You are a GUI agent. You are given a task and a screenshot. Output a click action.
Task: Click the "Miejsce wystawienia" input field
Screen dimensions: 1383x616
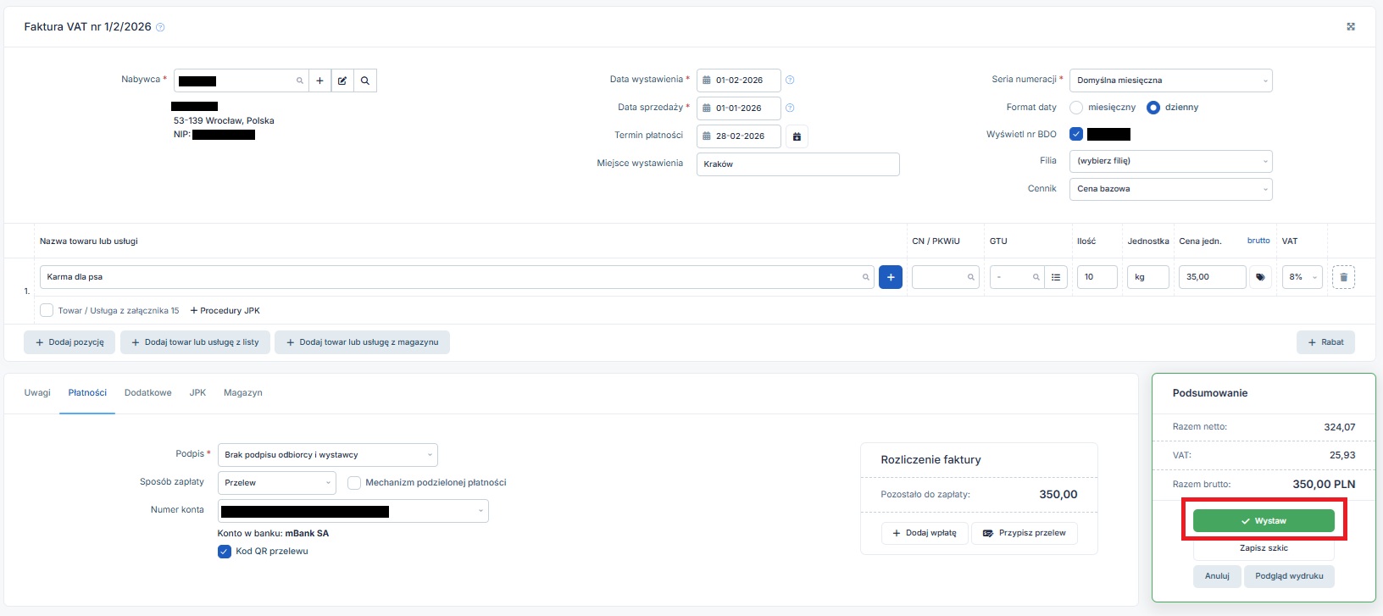797,164
